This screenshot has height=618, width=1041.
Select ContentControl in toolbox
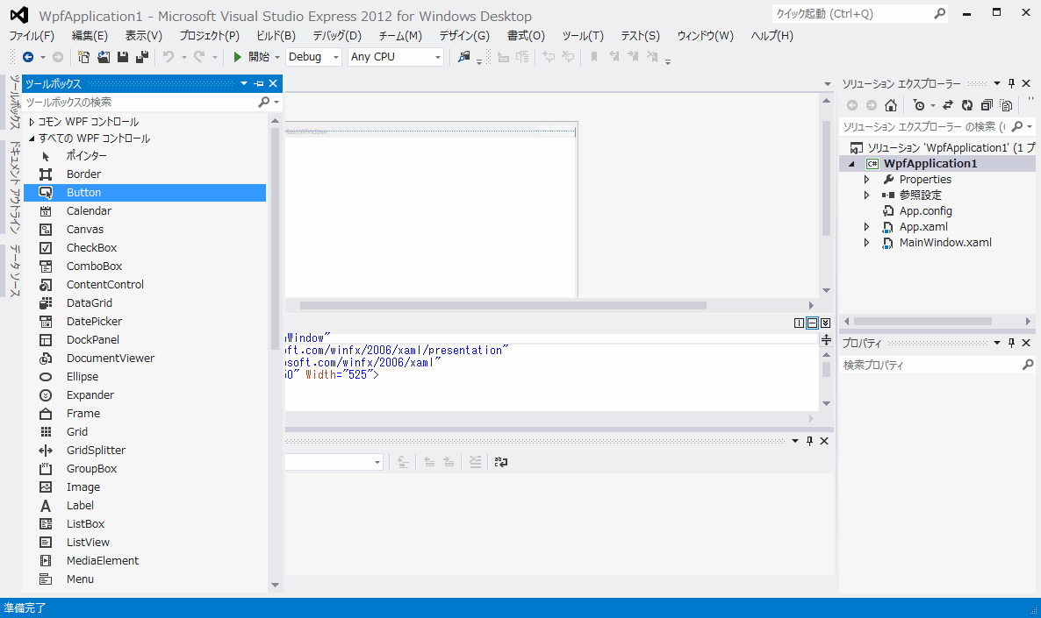pos(145,285)
